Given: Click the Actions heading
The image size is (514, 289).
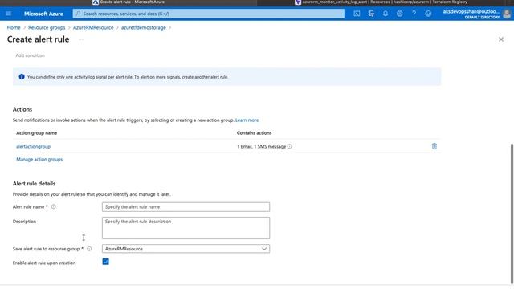Looking at the screenshot, I should 22,109.
